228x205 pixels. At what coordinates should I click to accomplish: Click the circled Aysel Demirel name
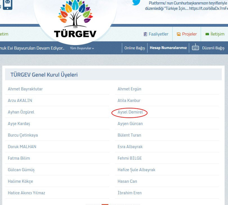click(130, 112)
